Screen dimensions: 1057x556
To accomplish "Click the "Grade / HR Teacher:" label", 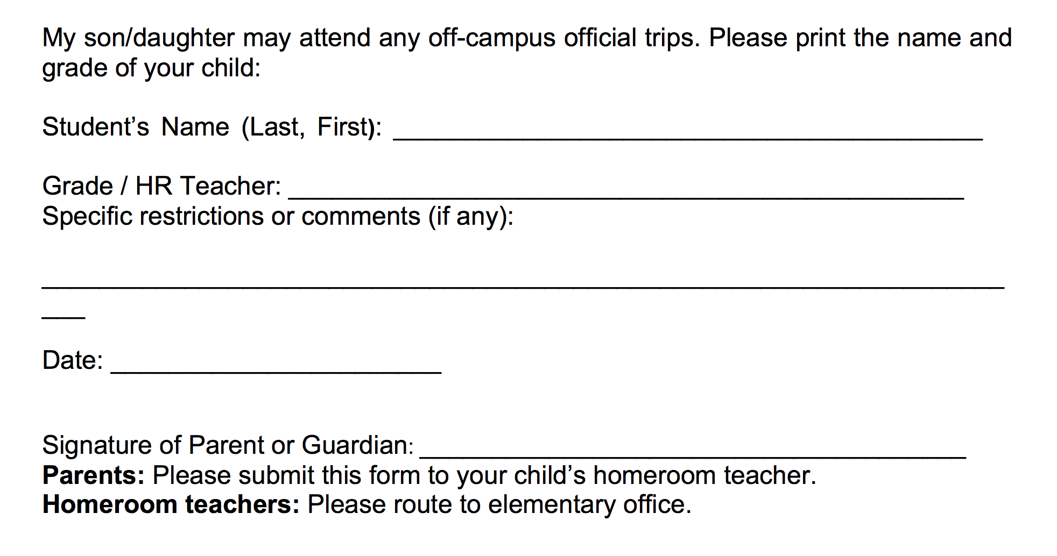I will 161,186.
